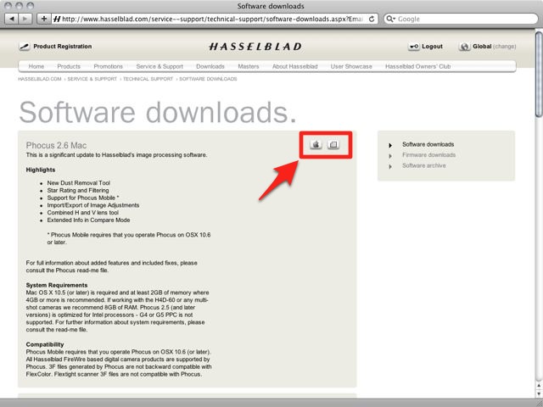Click 'New Dust Removal Tool' bullet text

79,183
